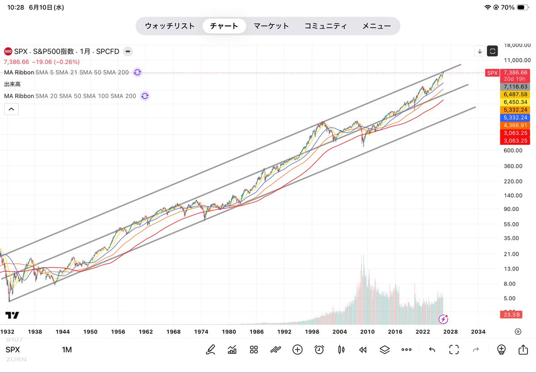Open the ideas lightbulb icon

[x=502, y=350]
